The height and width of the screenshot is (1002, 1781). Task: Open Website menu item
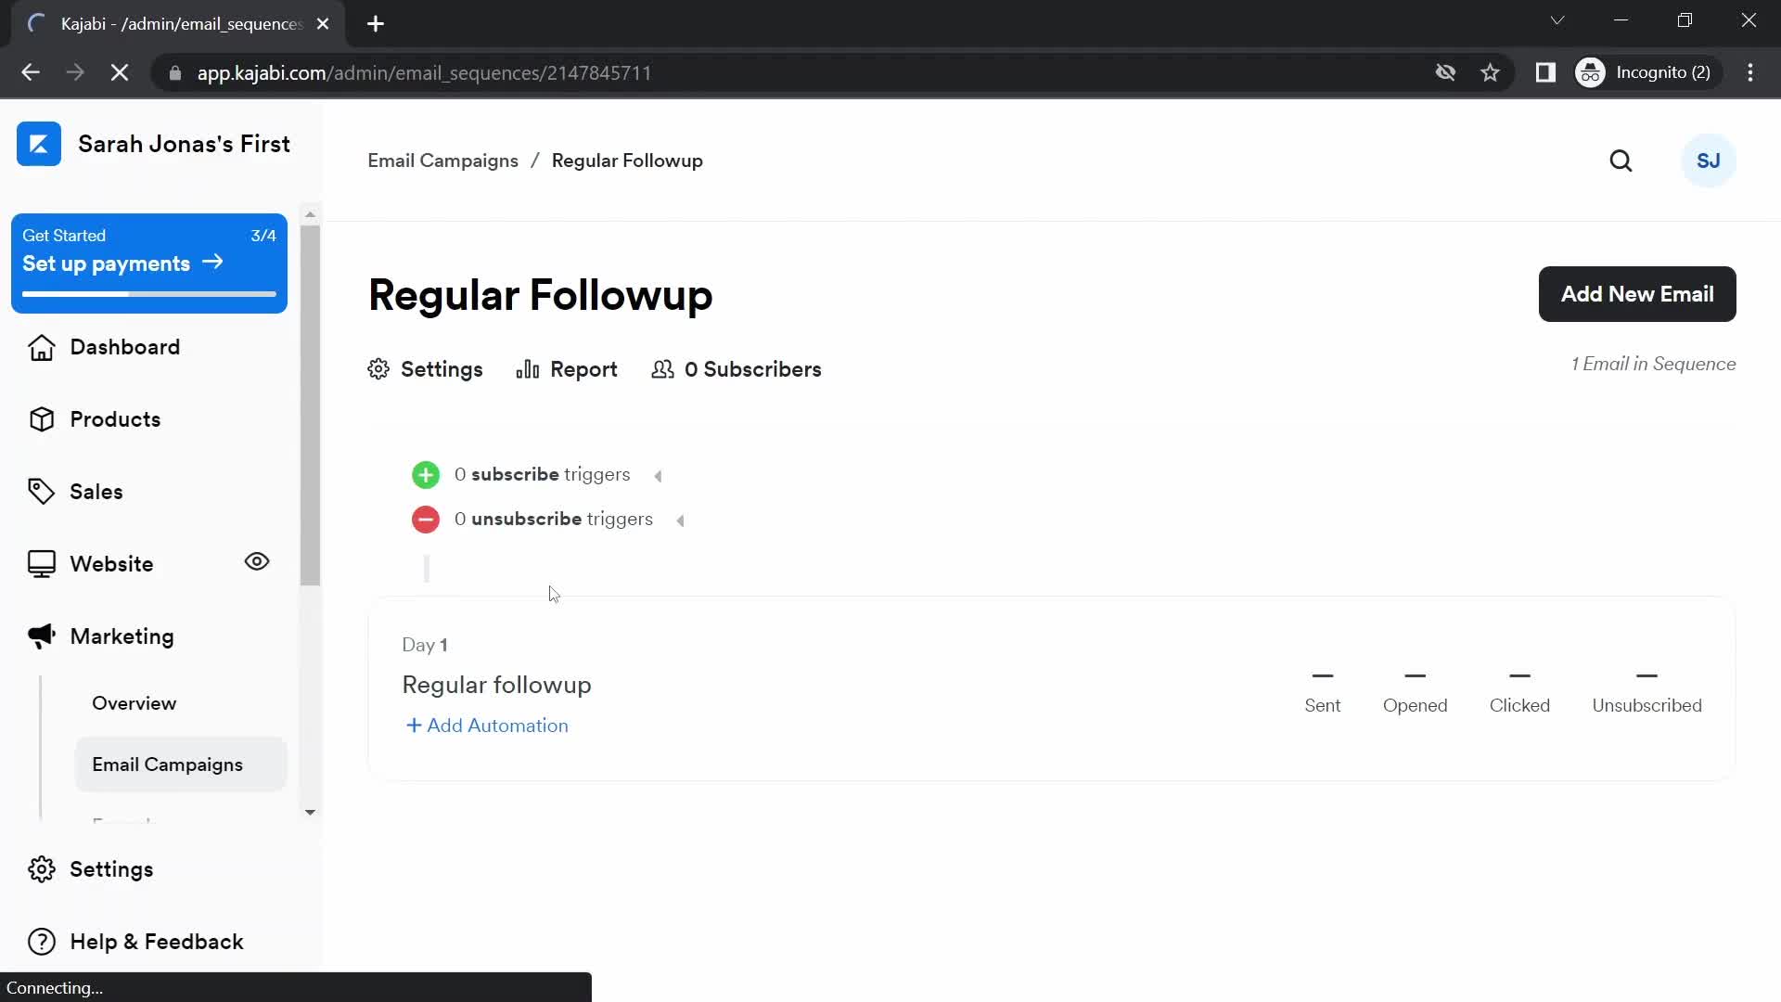click(x=111, y=564)
